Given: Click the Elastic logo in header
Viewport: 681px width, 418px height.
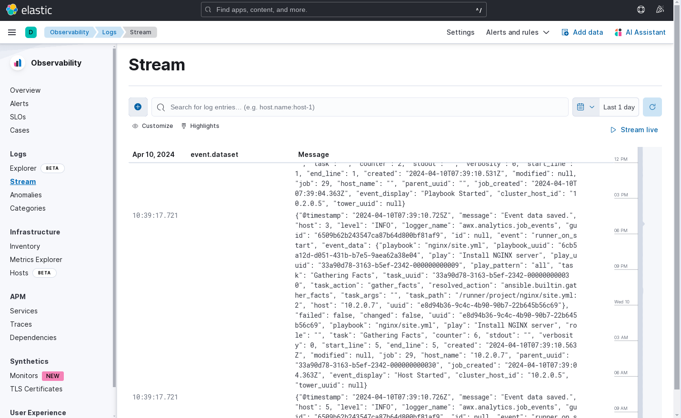Looking at the screenshot, I should [29, 10].
